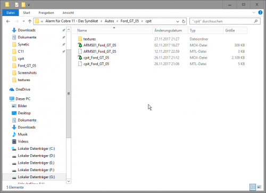Go up one folder level
266x193 pixels.
pos(30,21)
